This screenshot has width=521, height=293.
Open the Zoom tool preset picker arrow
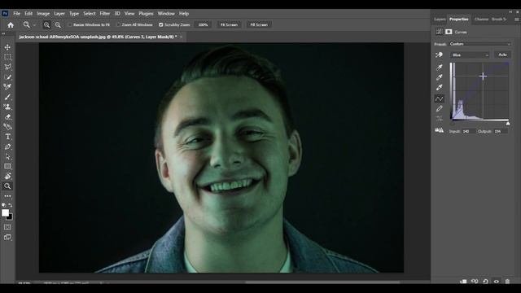(x=34, y=25)
